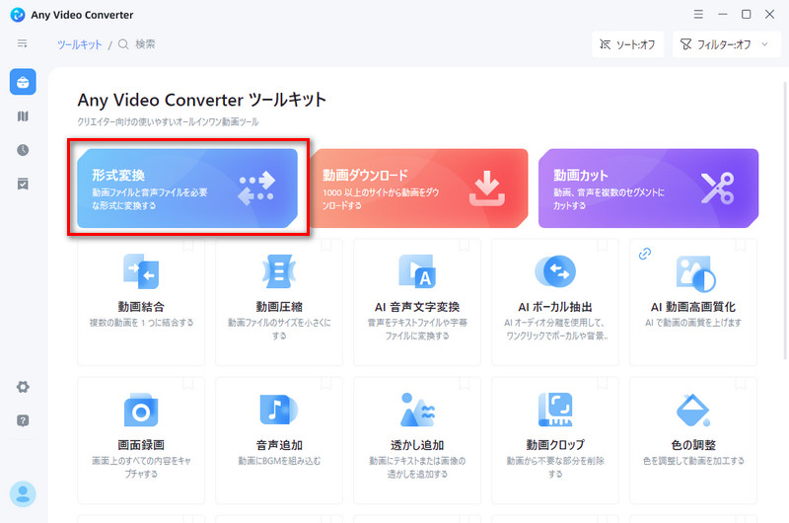Open the 形式変換 format convert tool
This screenshot has width=789, height=523.
coord(187,188)
